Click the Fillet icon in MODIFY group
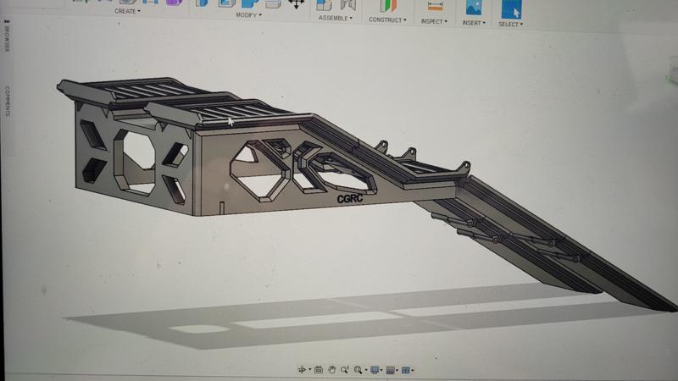The width and height of the screenshot is (678, 381). click(x=226, y=3)
